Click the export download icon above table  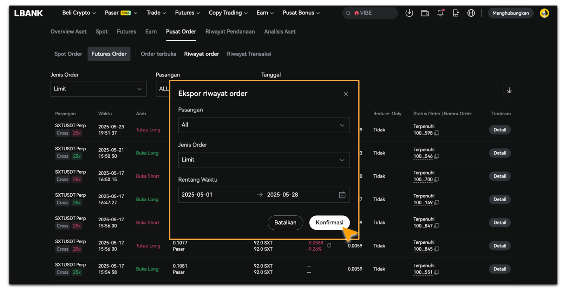(509, 90)
